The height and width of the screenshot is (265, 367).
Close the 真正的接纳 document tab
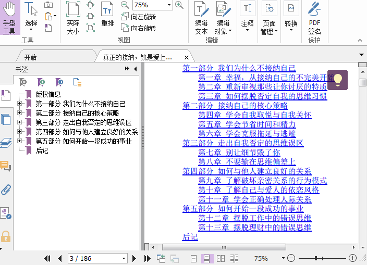coord(187,57)
